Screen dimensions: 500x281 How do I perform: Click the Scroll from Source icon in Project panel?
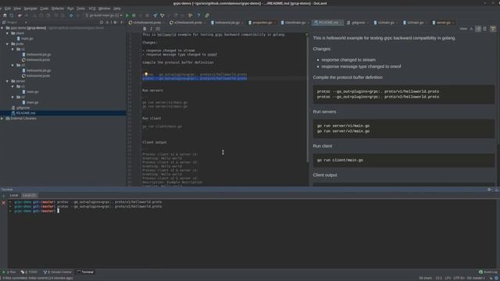click(x=102, y=23)
